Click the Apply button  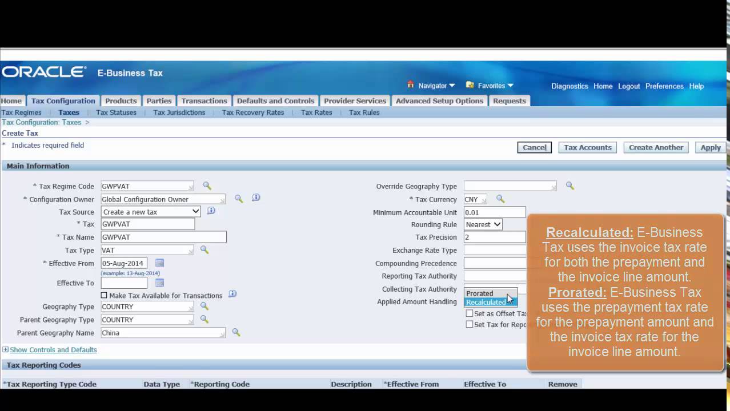point(711,147)
